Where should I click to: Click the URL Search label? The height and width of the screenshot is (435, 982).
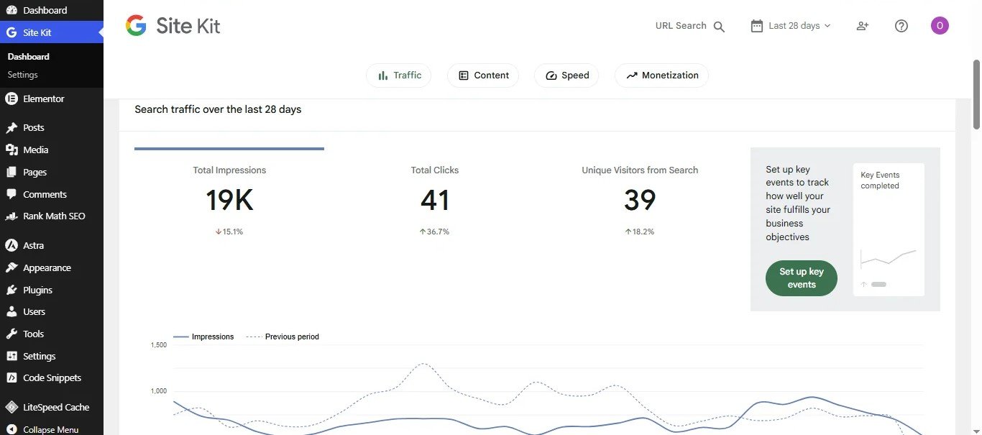click(681, 26)
